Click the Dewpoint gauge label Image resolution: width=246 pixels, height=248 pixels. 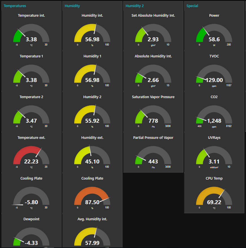pyautogui.click(x=31, y=219)
